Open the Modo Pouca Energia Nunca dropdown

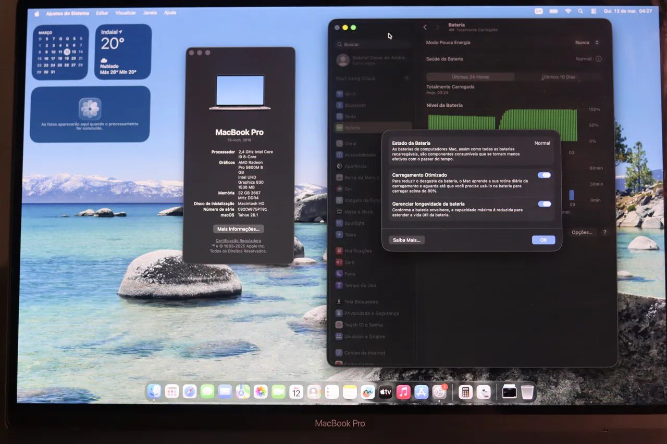[x=587, y=43]
